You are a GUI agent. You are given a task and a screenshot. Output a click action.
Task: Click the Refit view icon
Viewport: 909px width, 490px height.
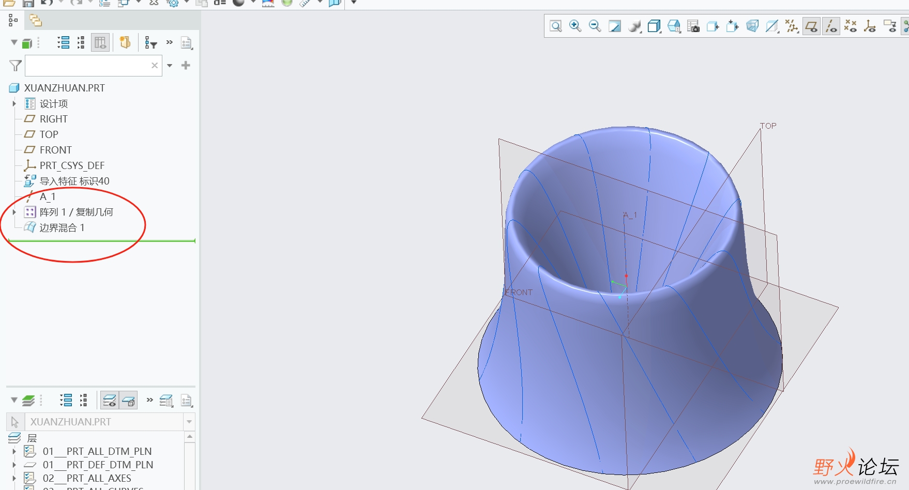(x=556, y=26)
